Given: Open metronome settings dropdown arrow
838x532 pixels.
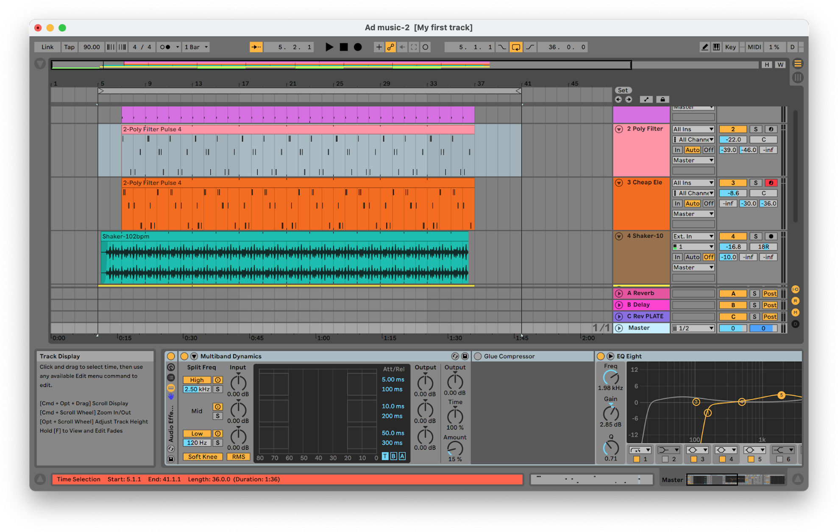Looking at the screenshot, I should click(178, 47).
